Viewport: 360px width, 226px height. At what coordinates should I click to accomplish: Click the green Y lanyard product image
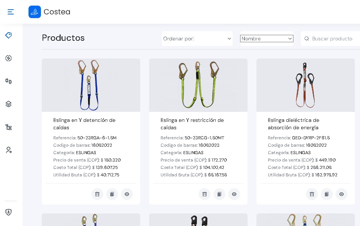click(198, 85)
